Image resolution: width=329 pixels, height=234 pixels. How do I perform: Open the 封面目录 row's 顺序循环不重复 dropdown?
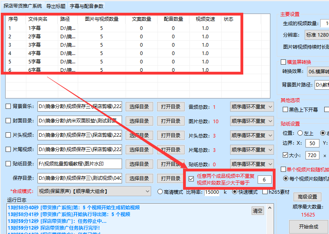252,121
